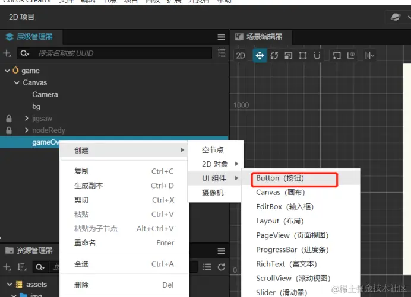Toggle the snap magnet tool
The image size is (411, 297).
click(x=317, y=56)
